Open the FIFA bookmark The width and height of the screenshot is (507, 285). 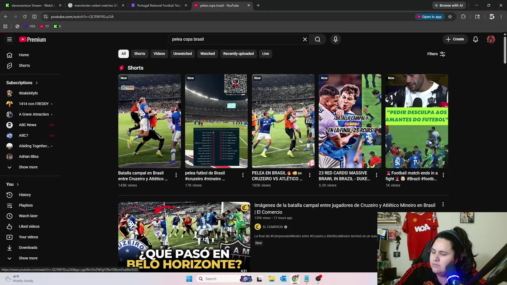click(30, 27)
